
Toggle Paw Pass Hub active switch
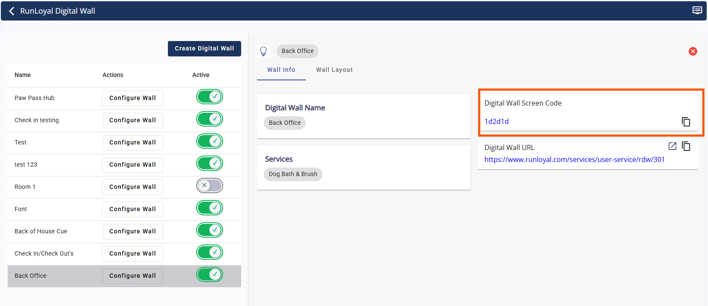(209, 97)
